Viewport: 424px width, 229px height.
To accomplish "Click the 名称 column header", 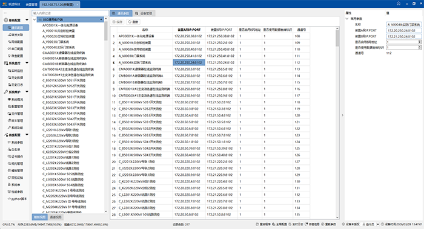I will [x=145, y=30].
